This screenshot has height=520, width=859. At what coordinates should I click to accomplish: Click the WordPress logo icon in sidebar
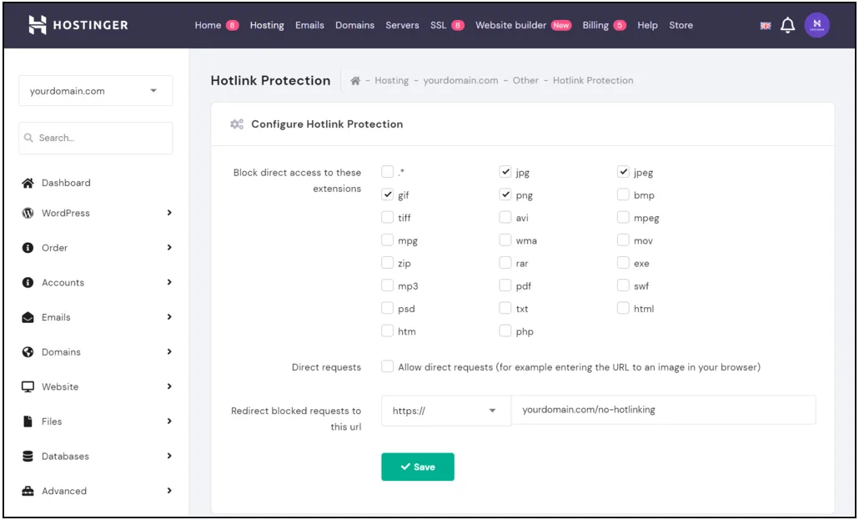click(x=28, y=213)
